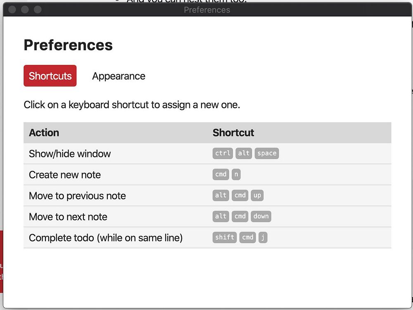Click the 'n' key badge for Create new note
This screenshot has height=310, width=413.
click(x=236, y=174)
